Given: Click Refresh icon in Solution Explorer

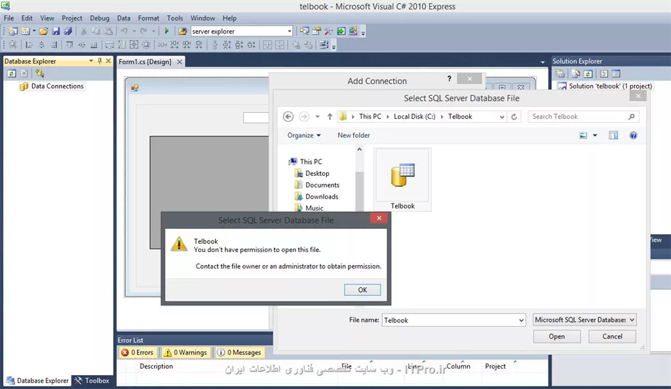Looking at the screenshot, I should click(x=588, y=73).
